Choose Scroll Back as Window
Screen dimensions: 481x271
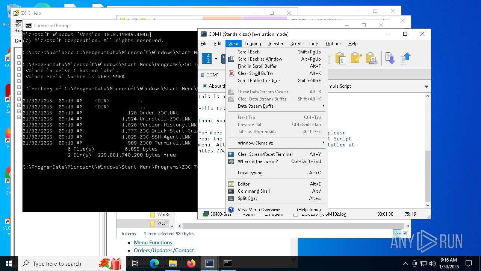coord(276,59)
